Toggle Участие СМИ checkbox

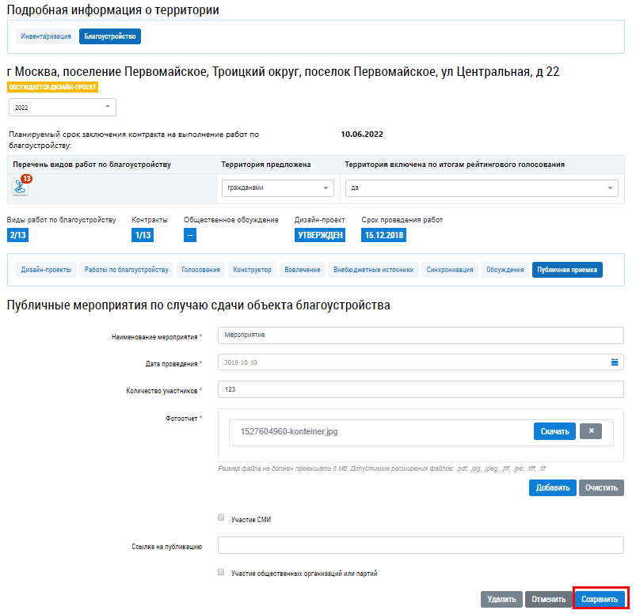coord(221,517)
